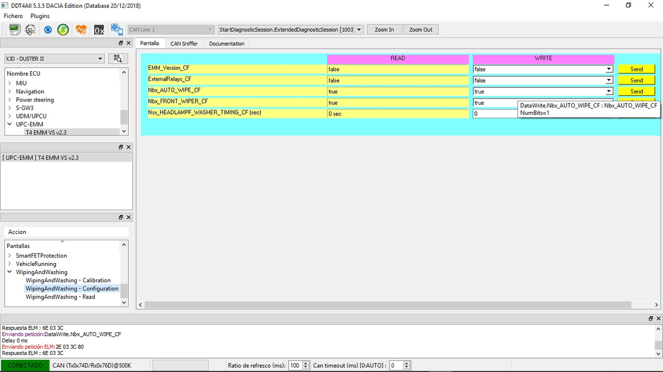
Task: Click the Zoom Out button
Action: coord(421,29)
